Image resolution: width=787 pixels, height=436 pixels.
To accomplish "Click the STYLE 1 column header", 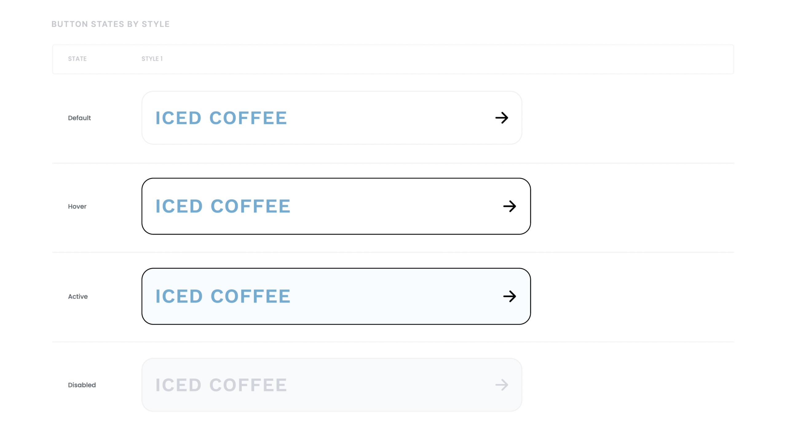I will (x=152, y=59).
